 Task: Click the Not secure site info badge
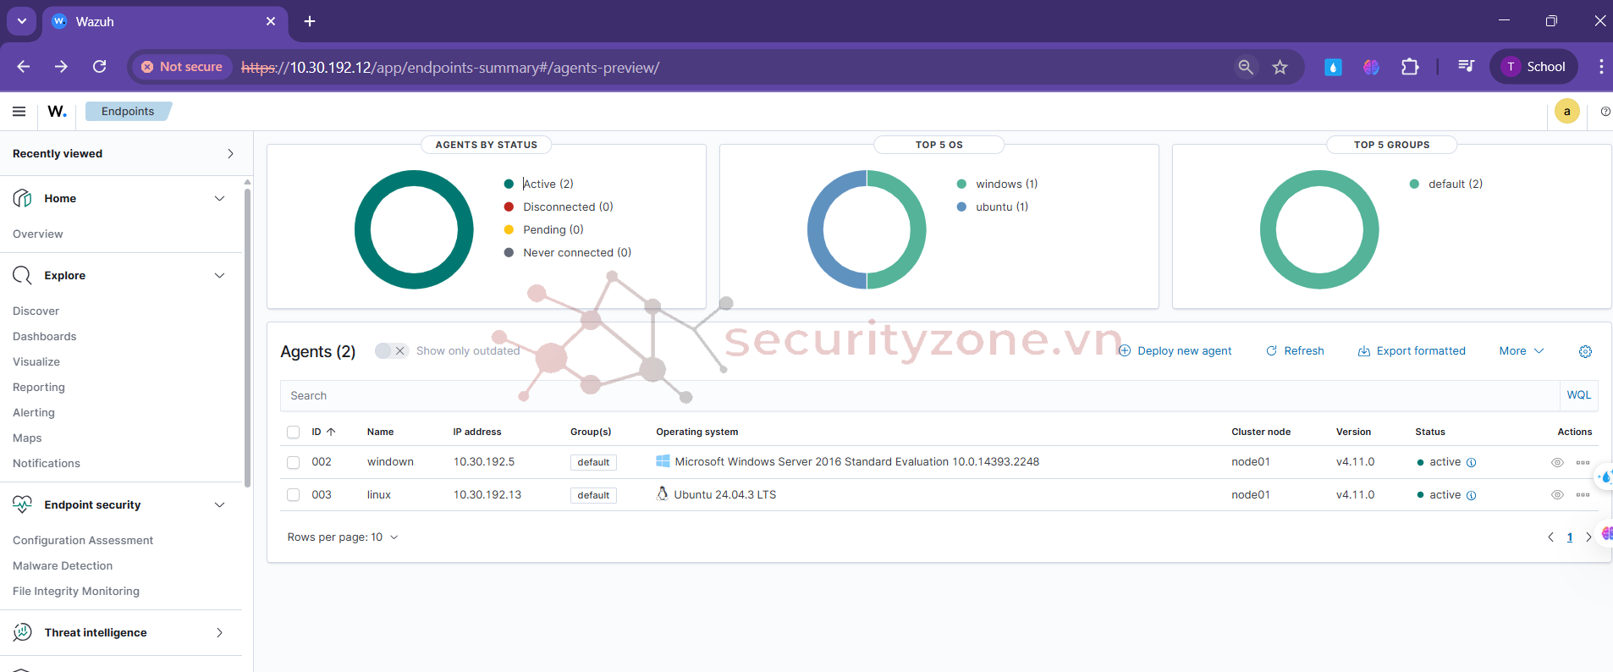182,67
